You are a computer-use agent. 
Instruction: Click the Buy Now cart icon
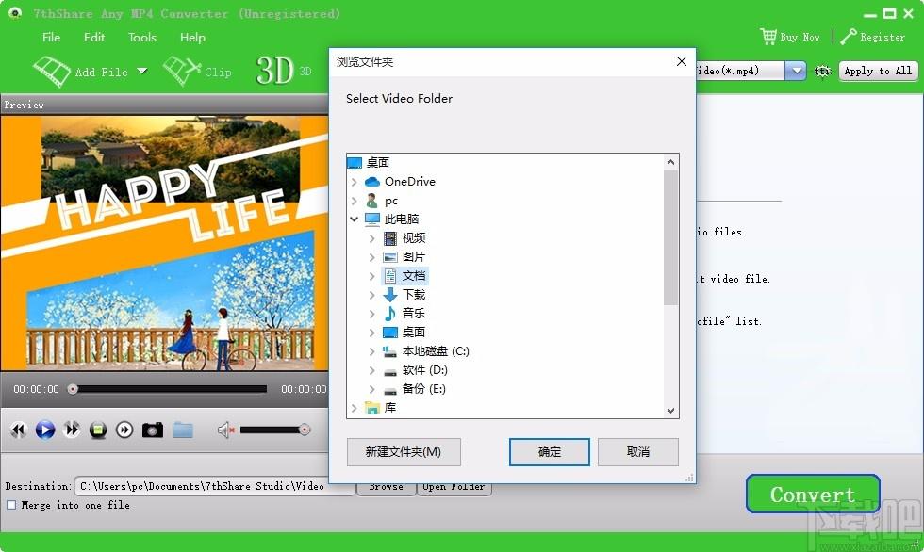767,37
